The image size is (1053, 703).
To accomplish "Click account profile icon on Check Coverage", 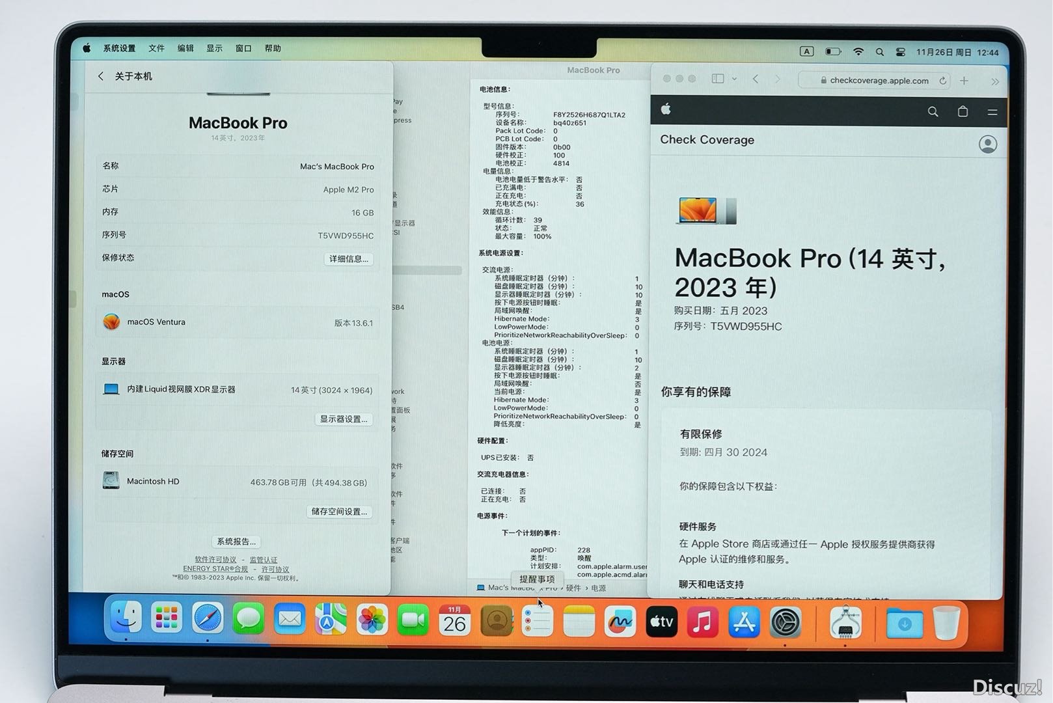I will (x=987, y=144).
